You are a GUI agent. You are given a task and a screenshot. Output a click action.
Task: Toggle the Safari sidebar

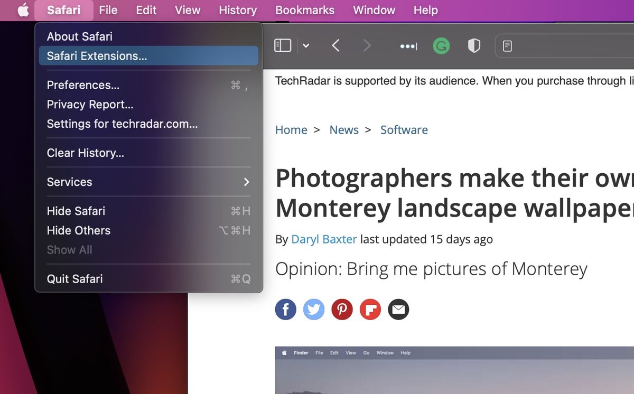[x=282, y=45]
